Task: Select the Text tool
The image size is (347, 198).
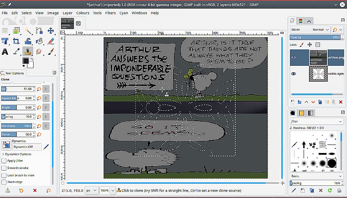Action: click(5, 51)
